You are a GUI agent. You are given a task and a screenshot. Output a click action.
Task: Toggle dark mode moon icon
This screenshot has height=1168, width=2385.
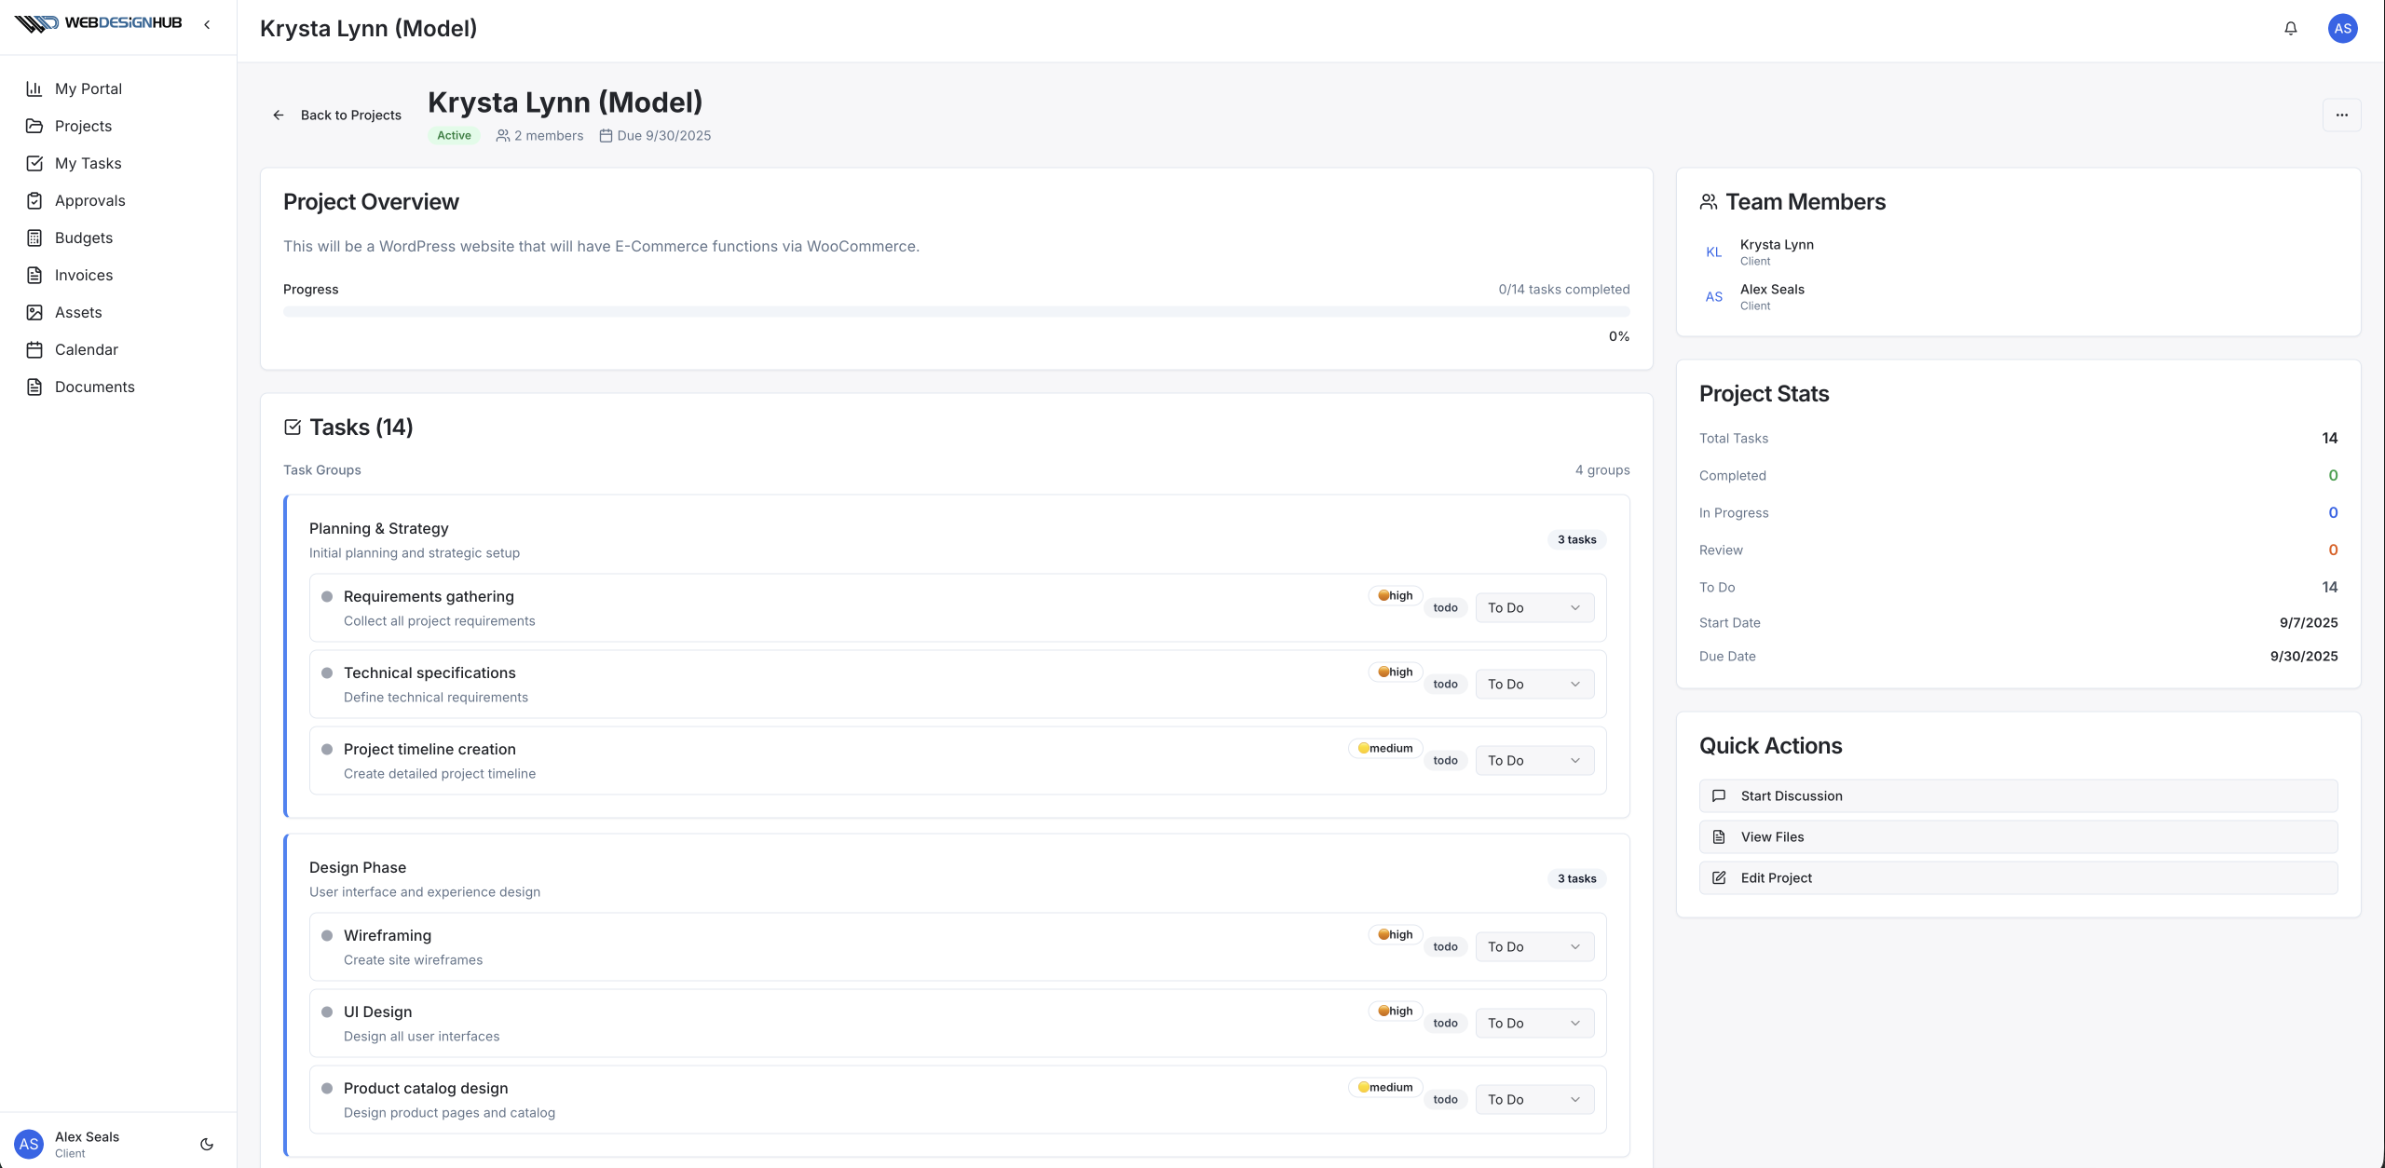[207, 1144]
